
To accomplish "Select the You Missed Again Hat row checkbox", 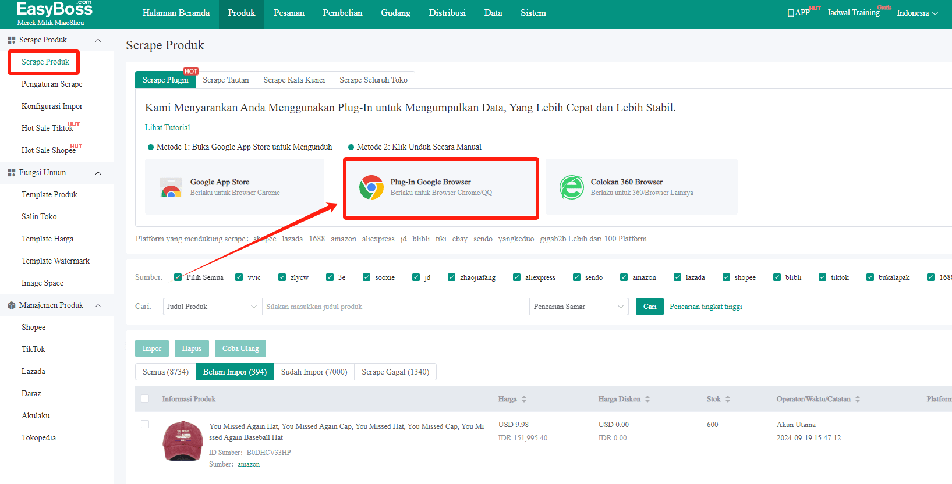I will (x=145, y=424).
